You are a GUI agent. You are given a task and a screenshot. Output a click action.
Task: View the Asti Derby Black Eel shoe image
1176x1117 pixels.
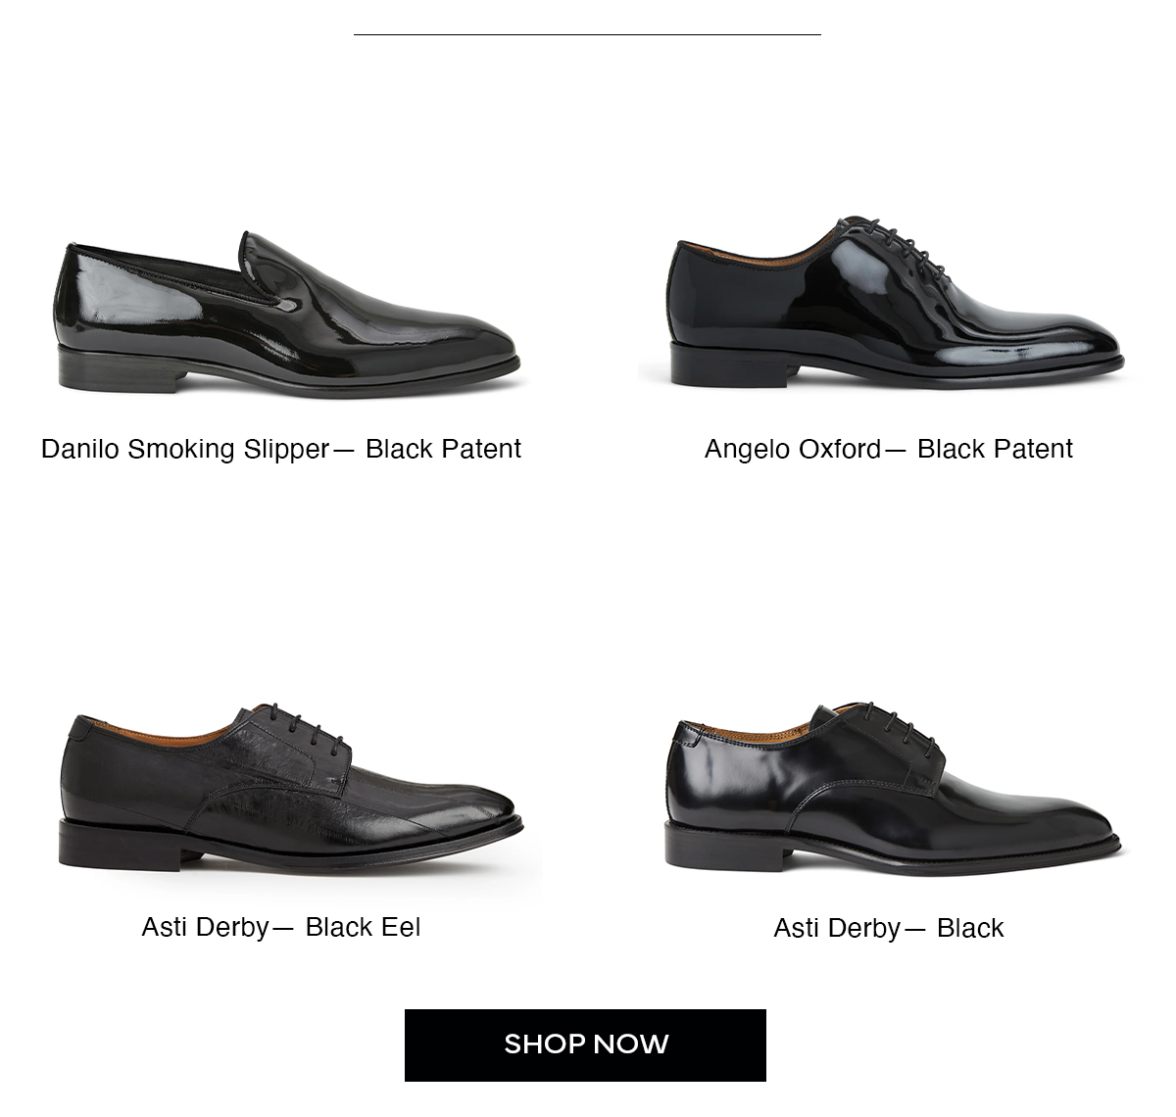pos(290,789)
